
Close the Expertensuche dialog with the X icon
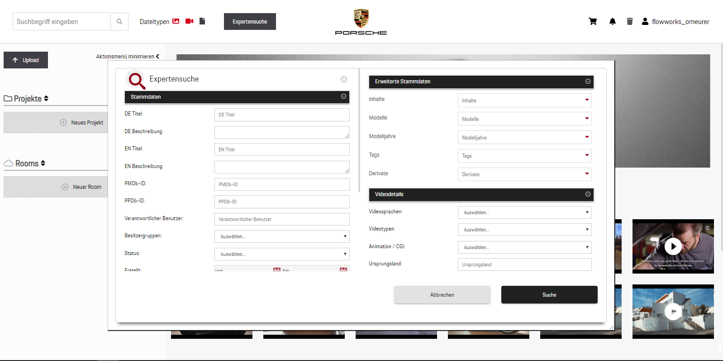point(344,79)
